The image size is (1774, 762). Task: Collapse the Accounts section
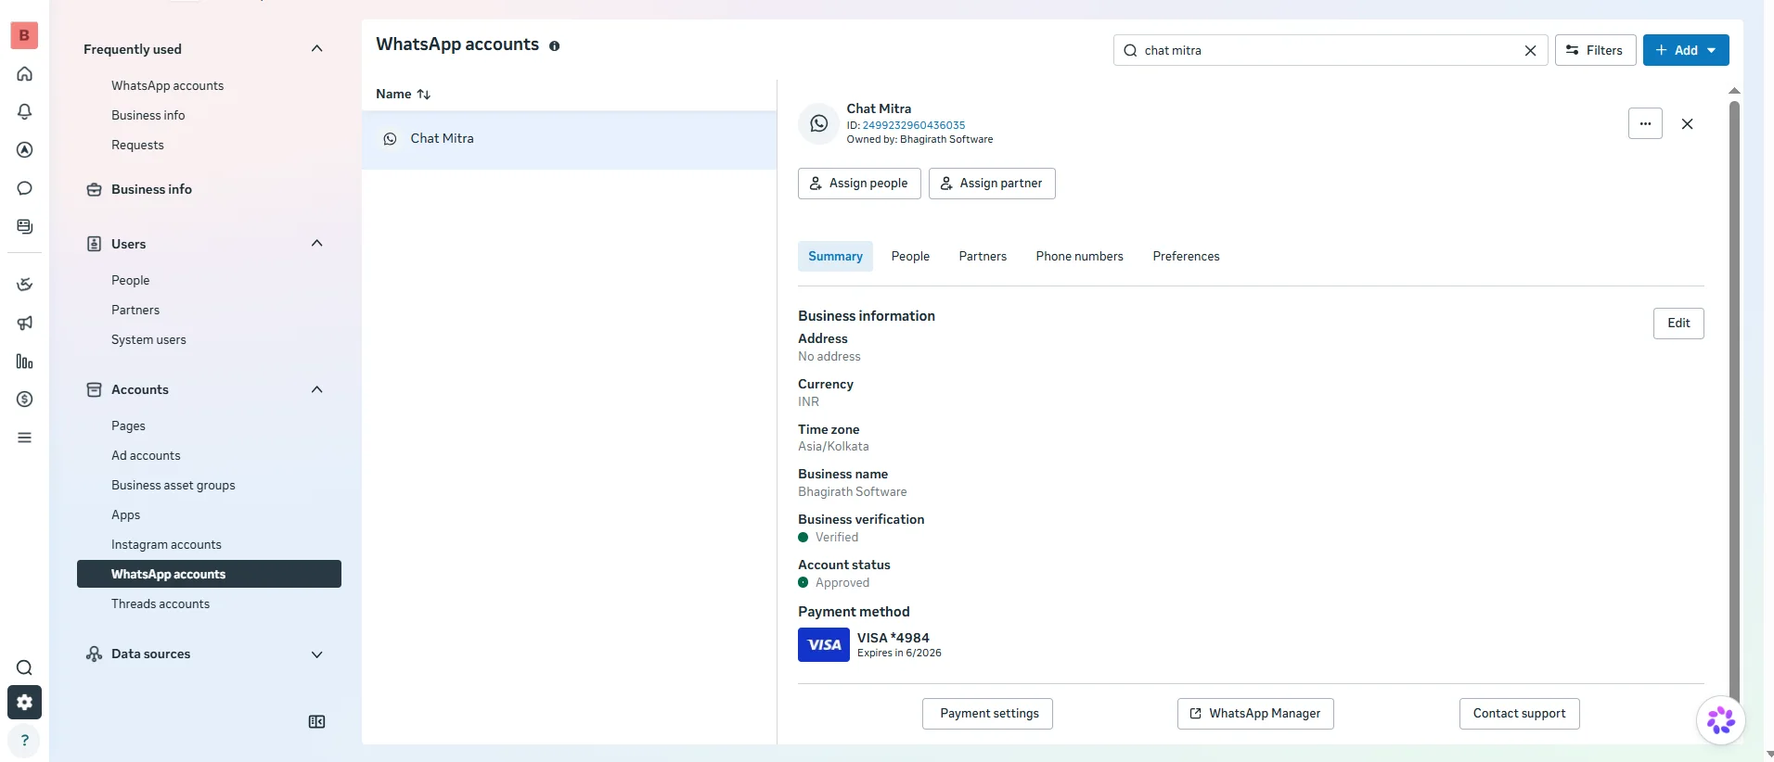pos(316,389)
